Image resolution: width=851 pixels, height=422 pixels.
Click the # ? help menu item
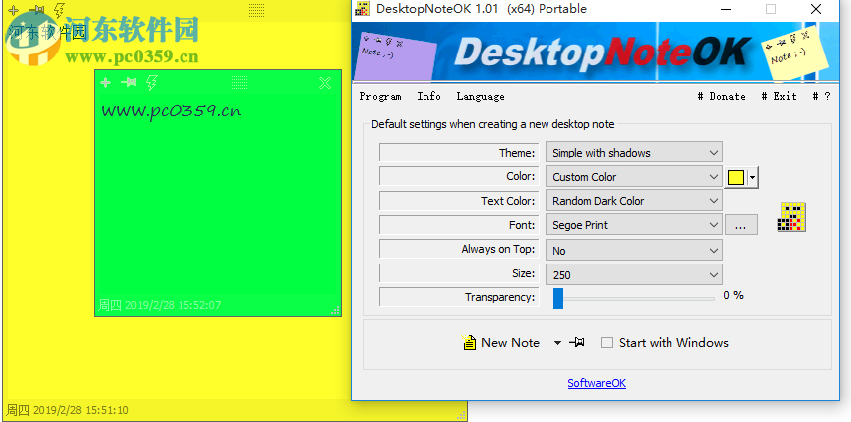(x=821, y=96)
